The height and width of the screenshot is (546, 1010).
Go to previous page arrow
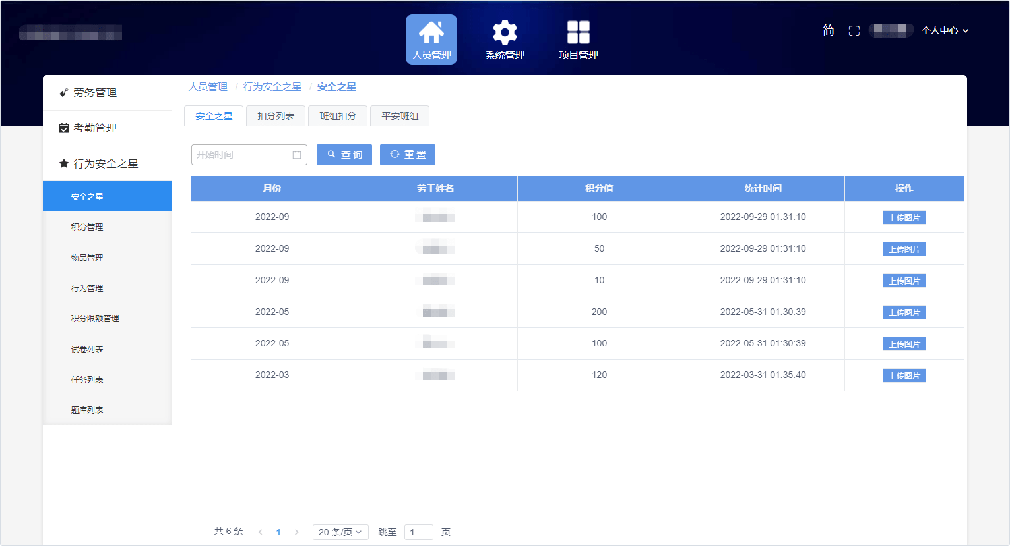click(261, 532)
